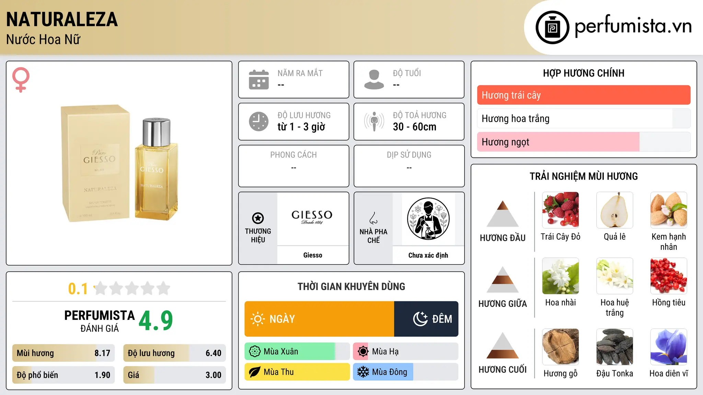The image size is (703, 395).
Task: Click the perfumista.vn bottle logo icon
Action: pyautogui.click(x=552, y=27)
